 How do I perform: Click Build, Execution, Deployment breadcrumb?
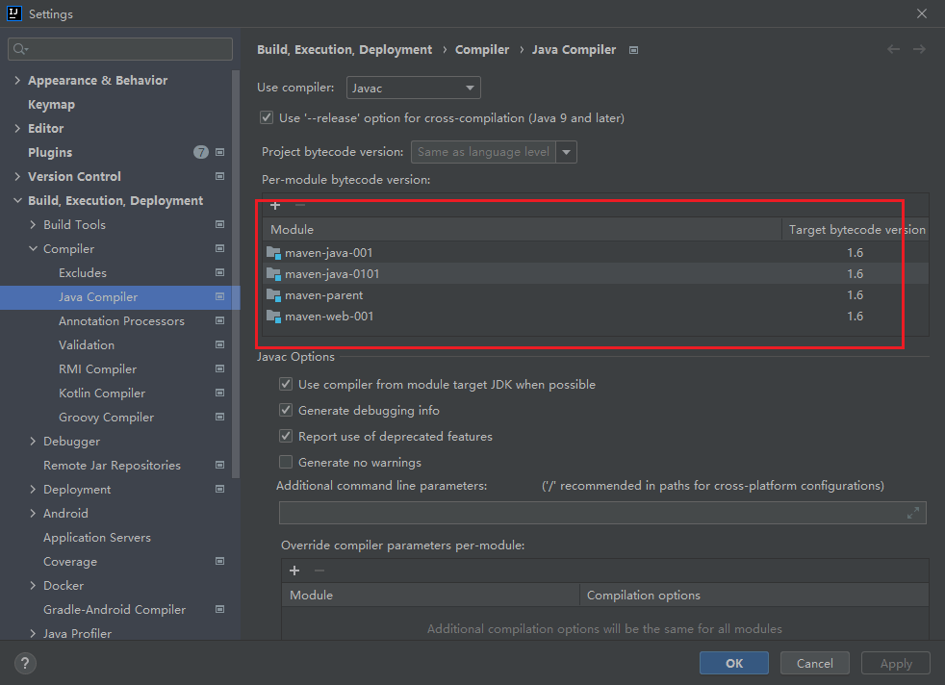point(345,49)
